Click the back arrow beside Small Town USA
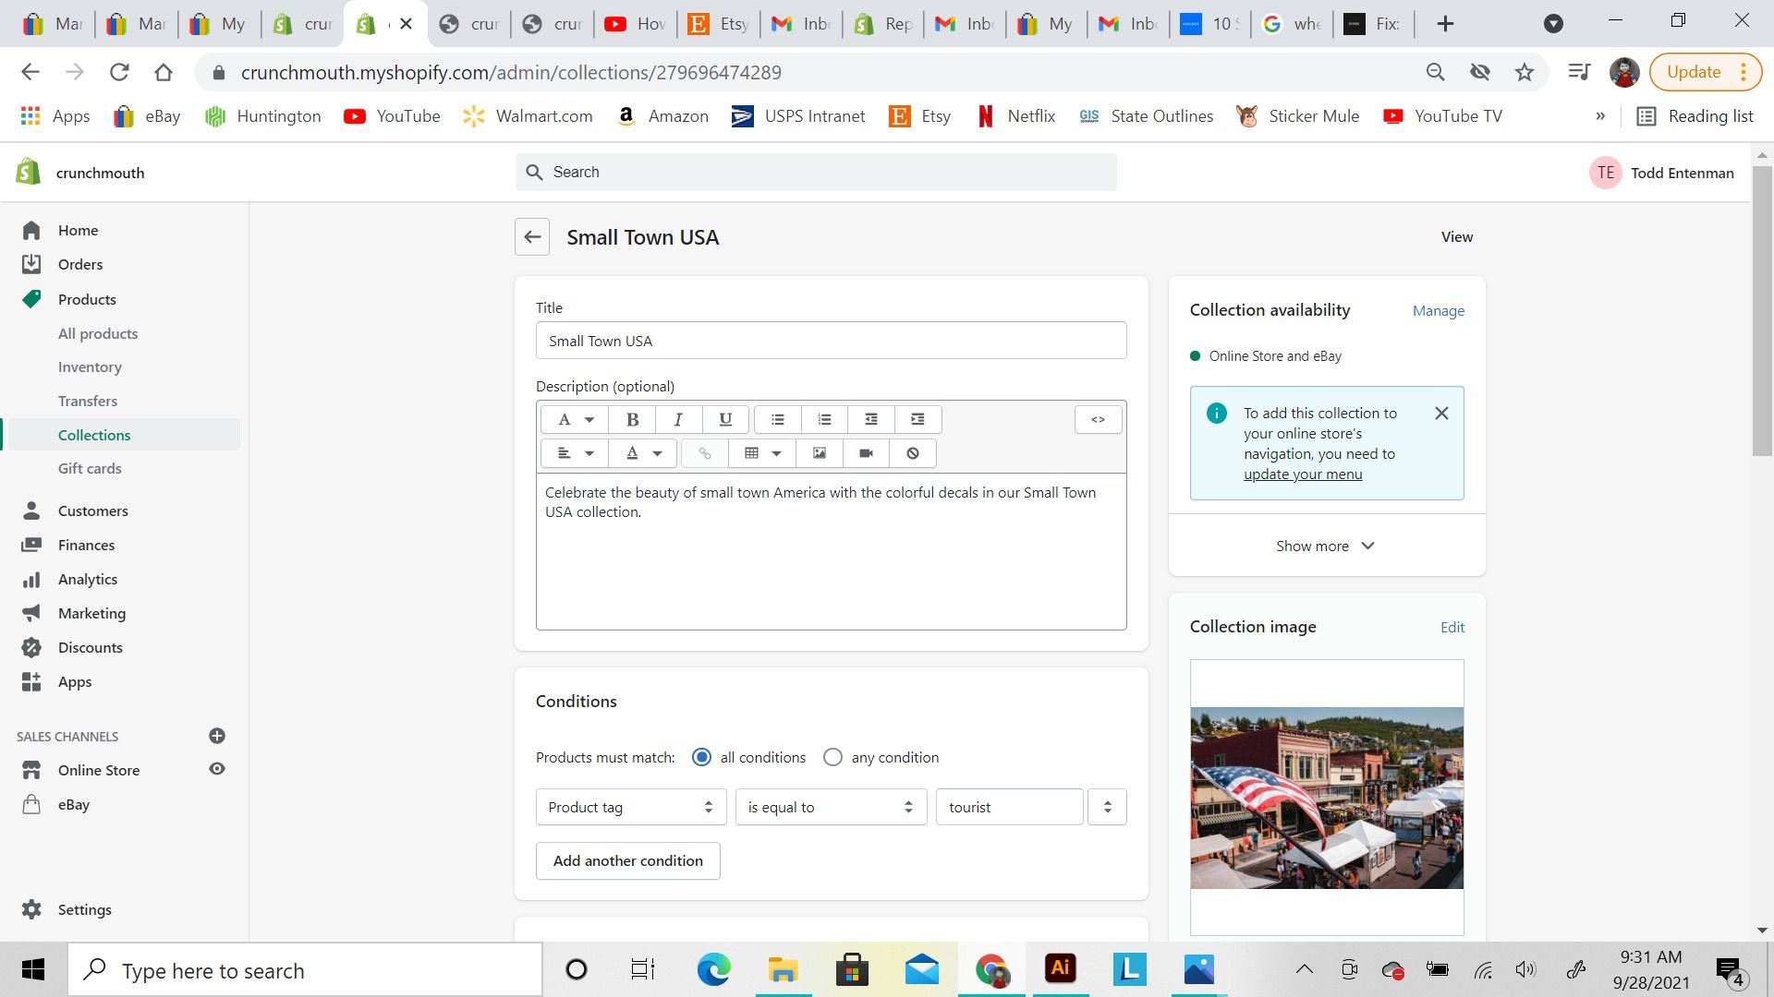Image resolution: width=1774 pixels, height=997 pixels. coord(532,237)
